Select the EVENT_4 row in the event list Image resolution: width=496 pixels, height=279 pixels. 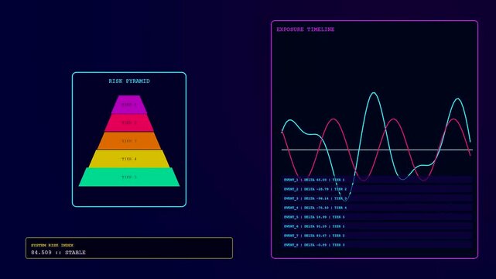[x=377, y=208]
